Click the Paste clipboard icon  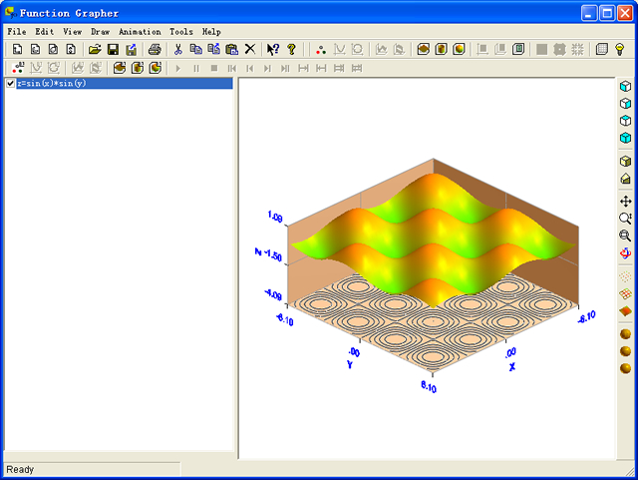[x=232, y=49]
